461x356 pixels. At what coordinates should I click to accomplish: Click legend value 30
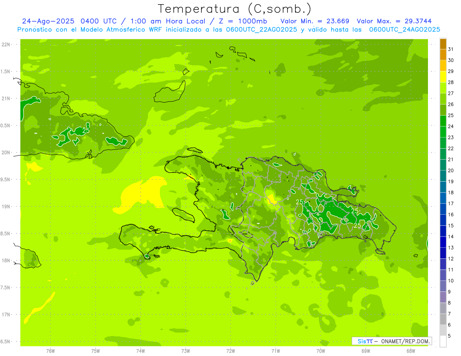click(x=451, y=60)
